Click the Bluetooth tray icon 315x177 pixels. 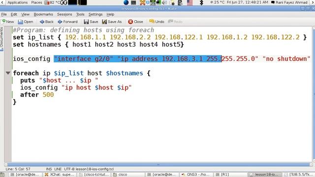pos(201,2)
